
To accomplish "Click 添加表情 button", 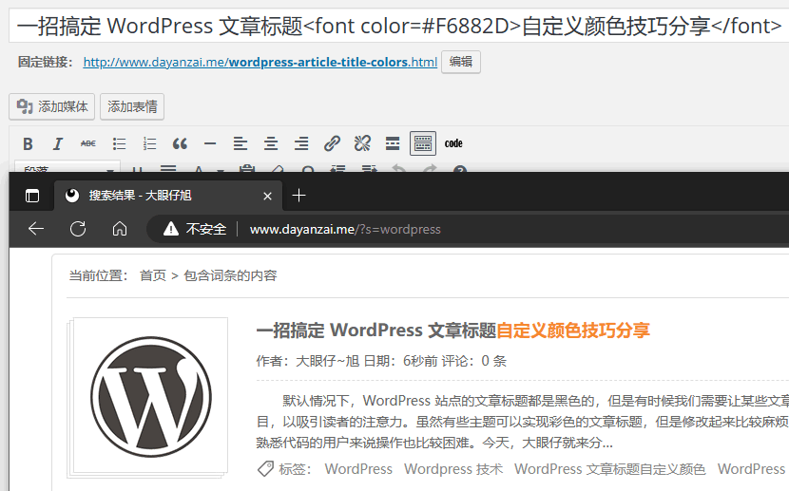I will (132, 106).
